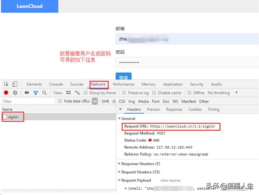Open network search magnifier icon
The width and height of the screenshot is (259, 195).
point(44,92)
